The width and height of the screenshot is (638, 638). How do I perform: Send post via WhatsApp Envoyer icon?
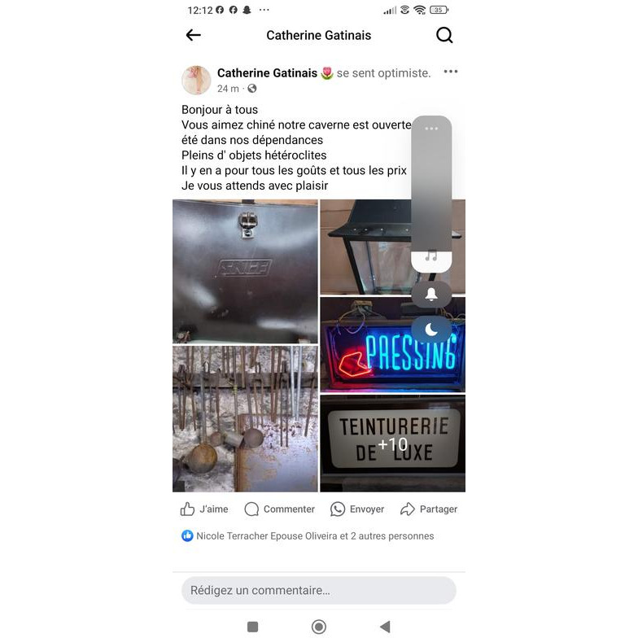point(337,509)
